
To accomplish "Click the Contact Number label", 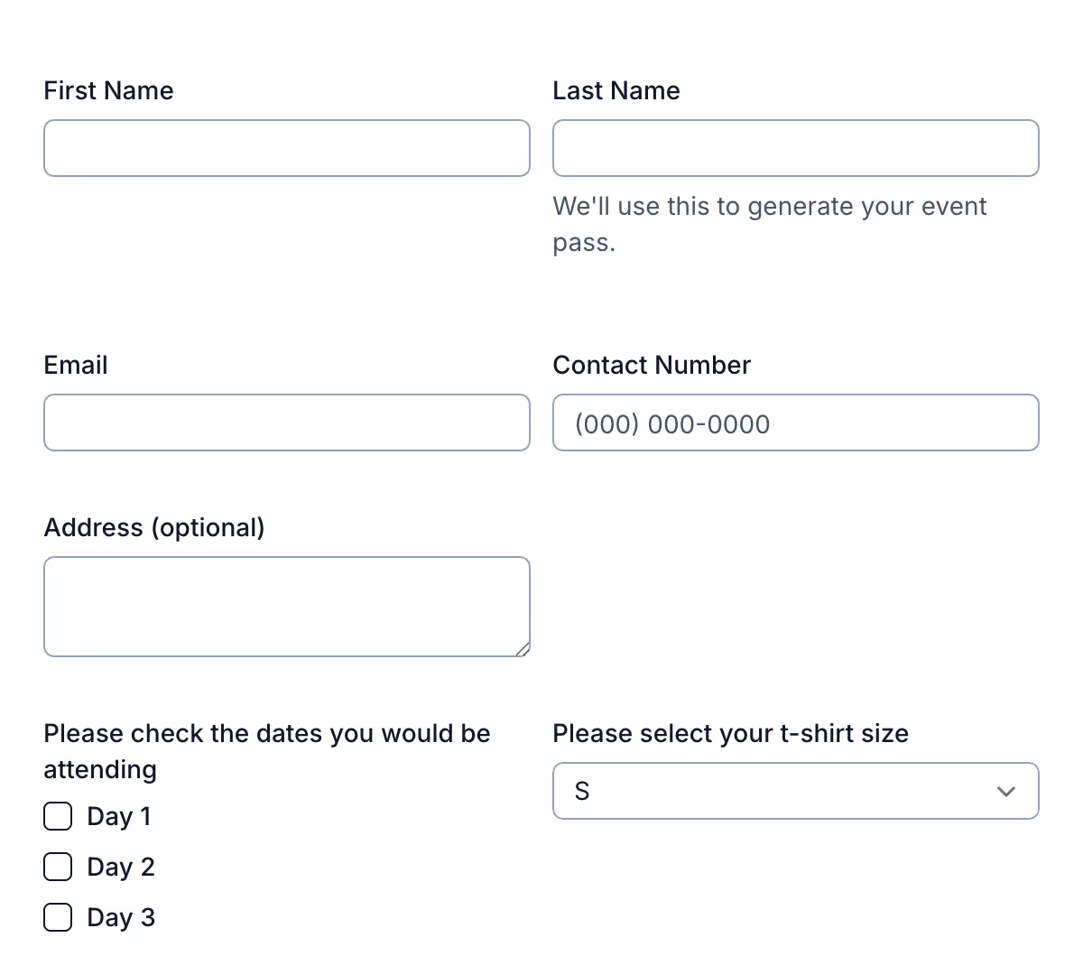I will point(652,365).
